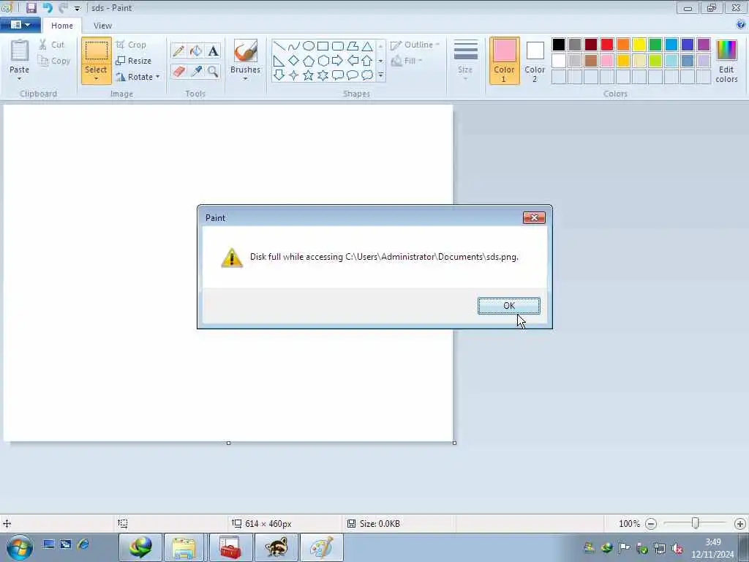Choose the Rounded rectangle shape

338,46
